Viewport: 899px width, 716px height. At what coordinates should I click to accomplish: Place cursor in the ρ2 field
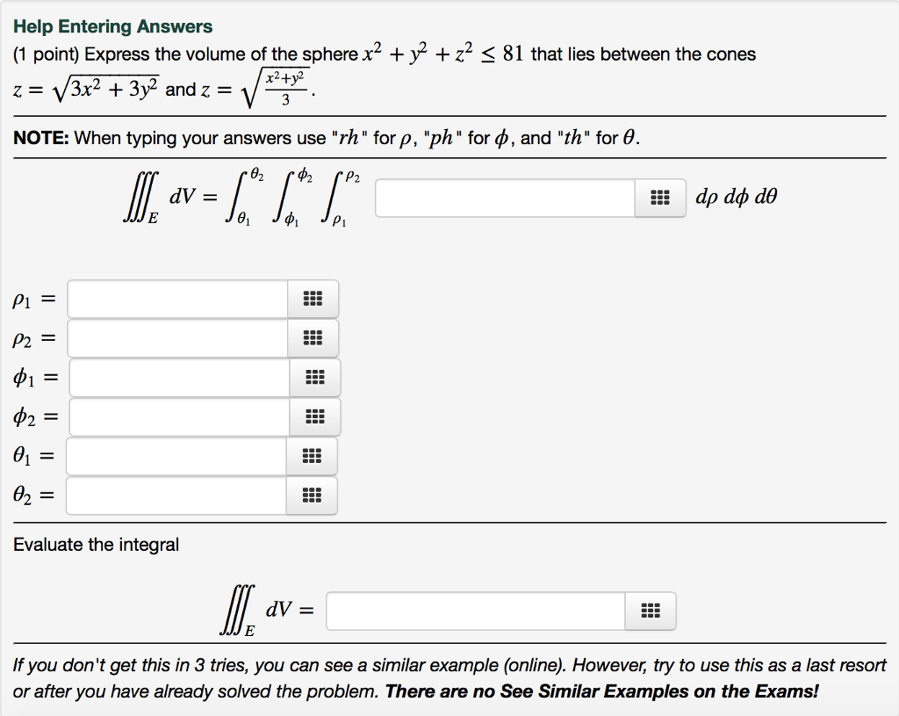[176, 338]
